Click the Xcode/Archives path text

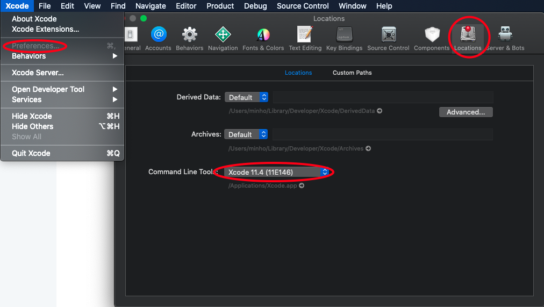pyautogui.click(x=296, y=148)
